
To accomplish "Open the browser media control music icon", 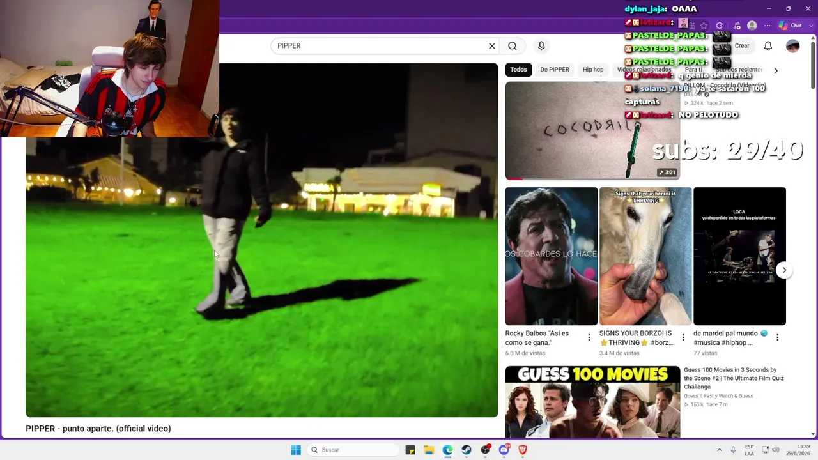I will click(x=737, y=26).
